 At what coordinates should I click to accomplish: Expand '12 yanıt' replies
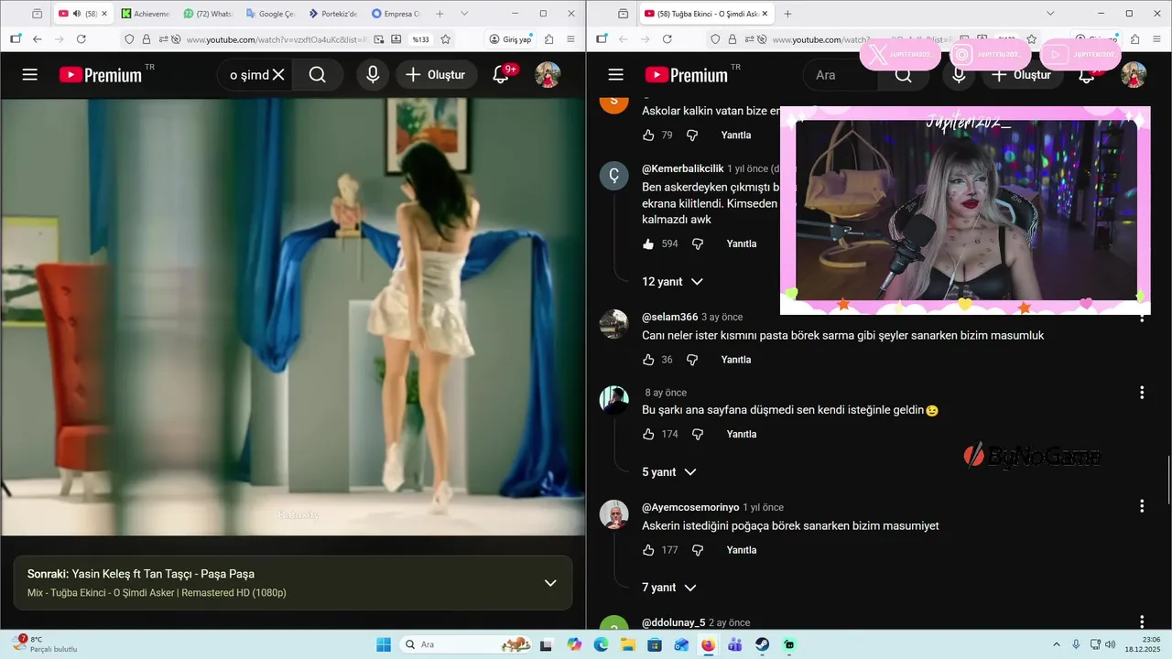click(673, 282)
